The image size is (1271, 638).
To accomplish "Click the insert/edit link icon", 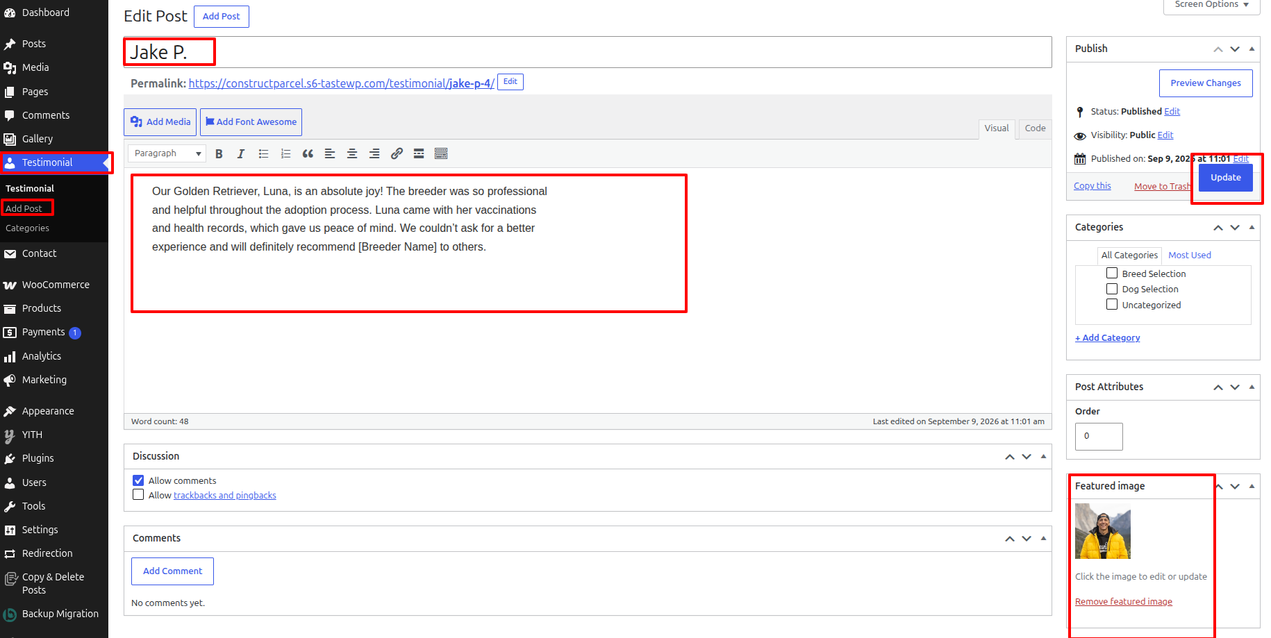I will tap(397, 153).
